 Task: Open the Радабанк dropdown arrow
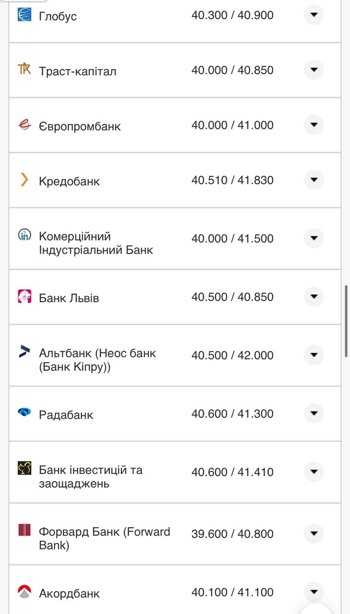click(314, 413)
